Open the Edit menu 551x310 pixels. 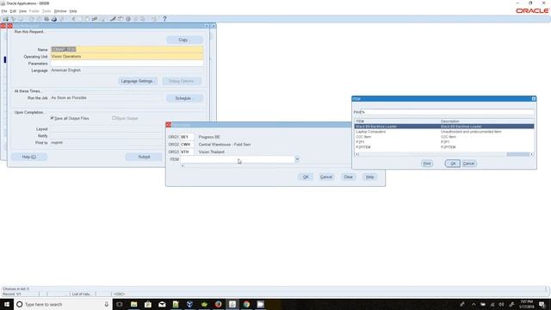point(13,11)
